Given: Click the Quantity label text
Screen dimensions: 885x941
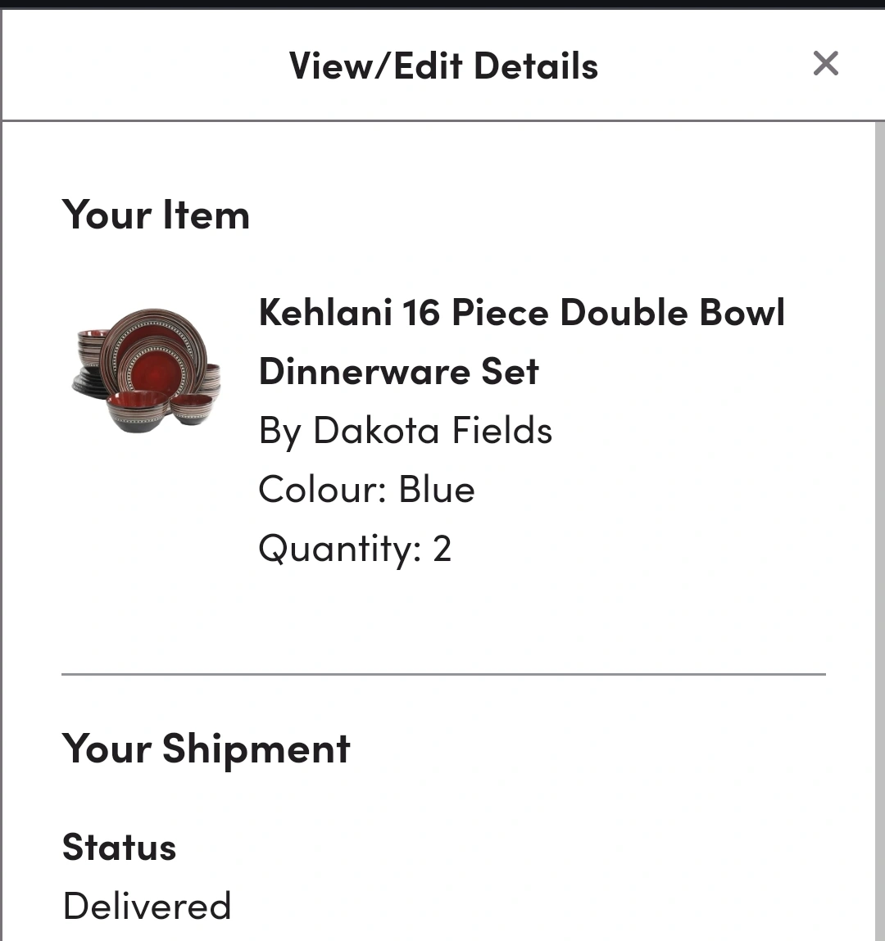Looking at the screenshot, I should (x=340, y=549).
